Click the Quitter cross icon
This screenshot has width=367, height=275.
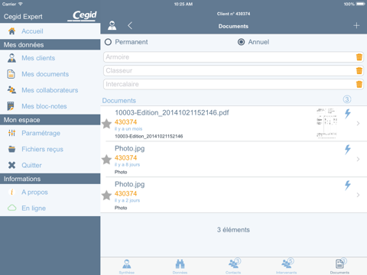[11, 165]
